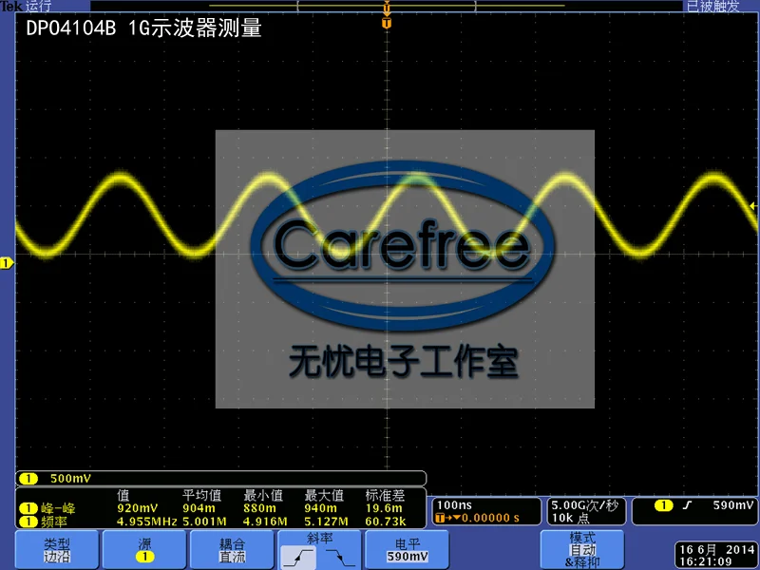Screen dimensions: 760x570
Task: Click the channel 1 ground marker on left edge
Action: coord(7,263)
